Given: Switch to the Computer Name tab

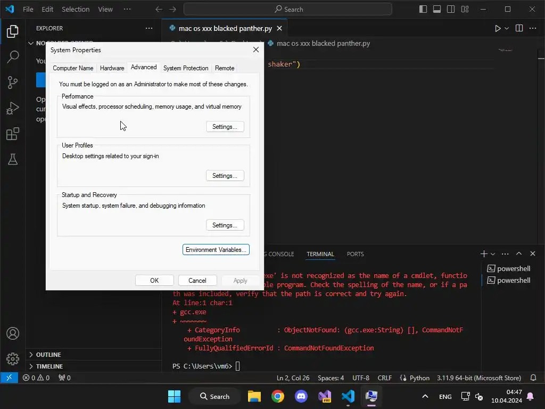Looking at the screenshot, I should coord(73,68).
